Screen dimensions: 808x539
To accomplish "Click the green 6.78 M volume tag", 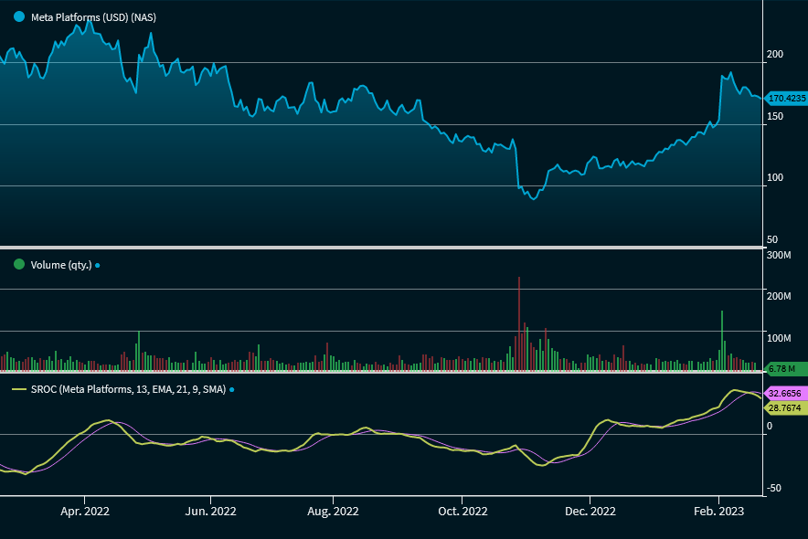I will tap(783, 368).
